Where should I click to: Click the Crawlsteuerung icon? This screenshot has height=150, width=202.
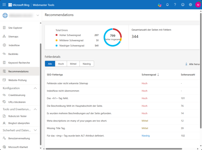pyautogui.click(x=4, y=95)
